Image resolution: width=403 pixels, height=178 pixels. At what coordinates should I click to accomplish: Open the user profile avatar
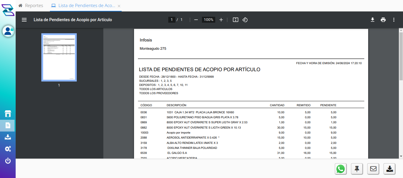click(8, 31)
